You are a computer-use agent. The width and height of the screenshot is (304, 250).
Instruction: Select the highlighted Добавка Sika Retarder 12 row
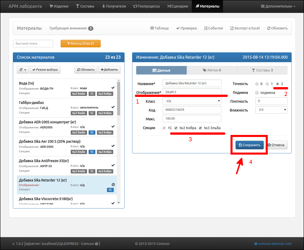pos(66,185)
